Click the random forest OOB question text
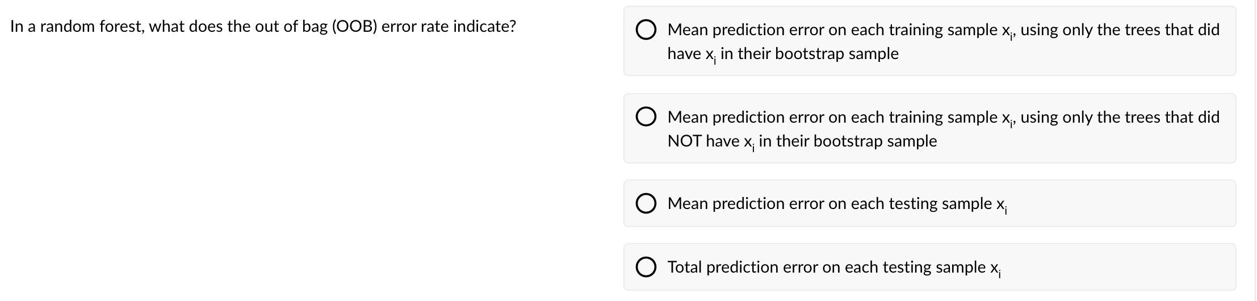The width and height of the screenshot is (1257, 301). pos(263,27)
